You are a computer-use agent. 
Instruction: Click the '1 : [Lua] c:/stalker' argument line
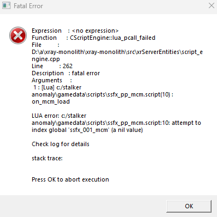coord(57,87)
